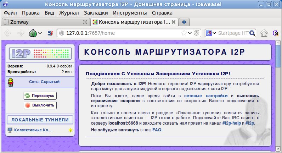Screen dimensions: 282x153
Task: Open the onion button dropdown arrow
Action: coord(40,33)
